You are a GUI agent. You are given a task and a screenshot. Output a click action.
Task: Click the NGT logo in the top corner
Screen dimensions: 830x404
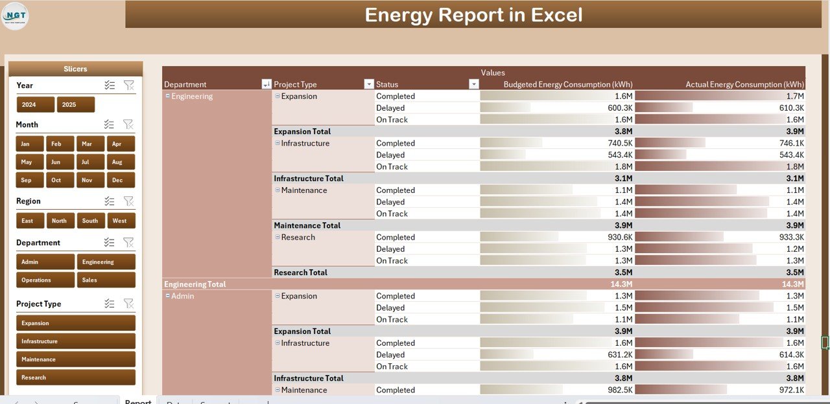15,16
